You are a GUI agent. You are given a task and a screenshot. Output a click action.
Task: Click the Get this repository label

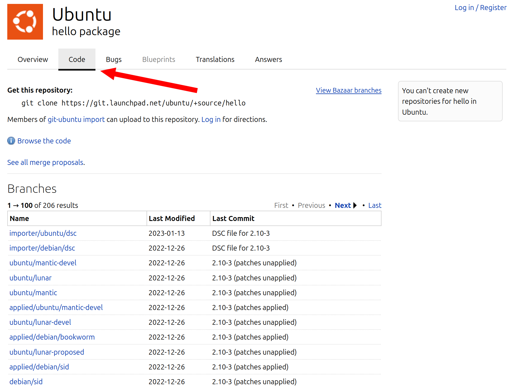40,90
